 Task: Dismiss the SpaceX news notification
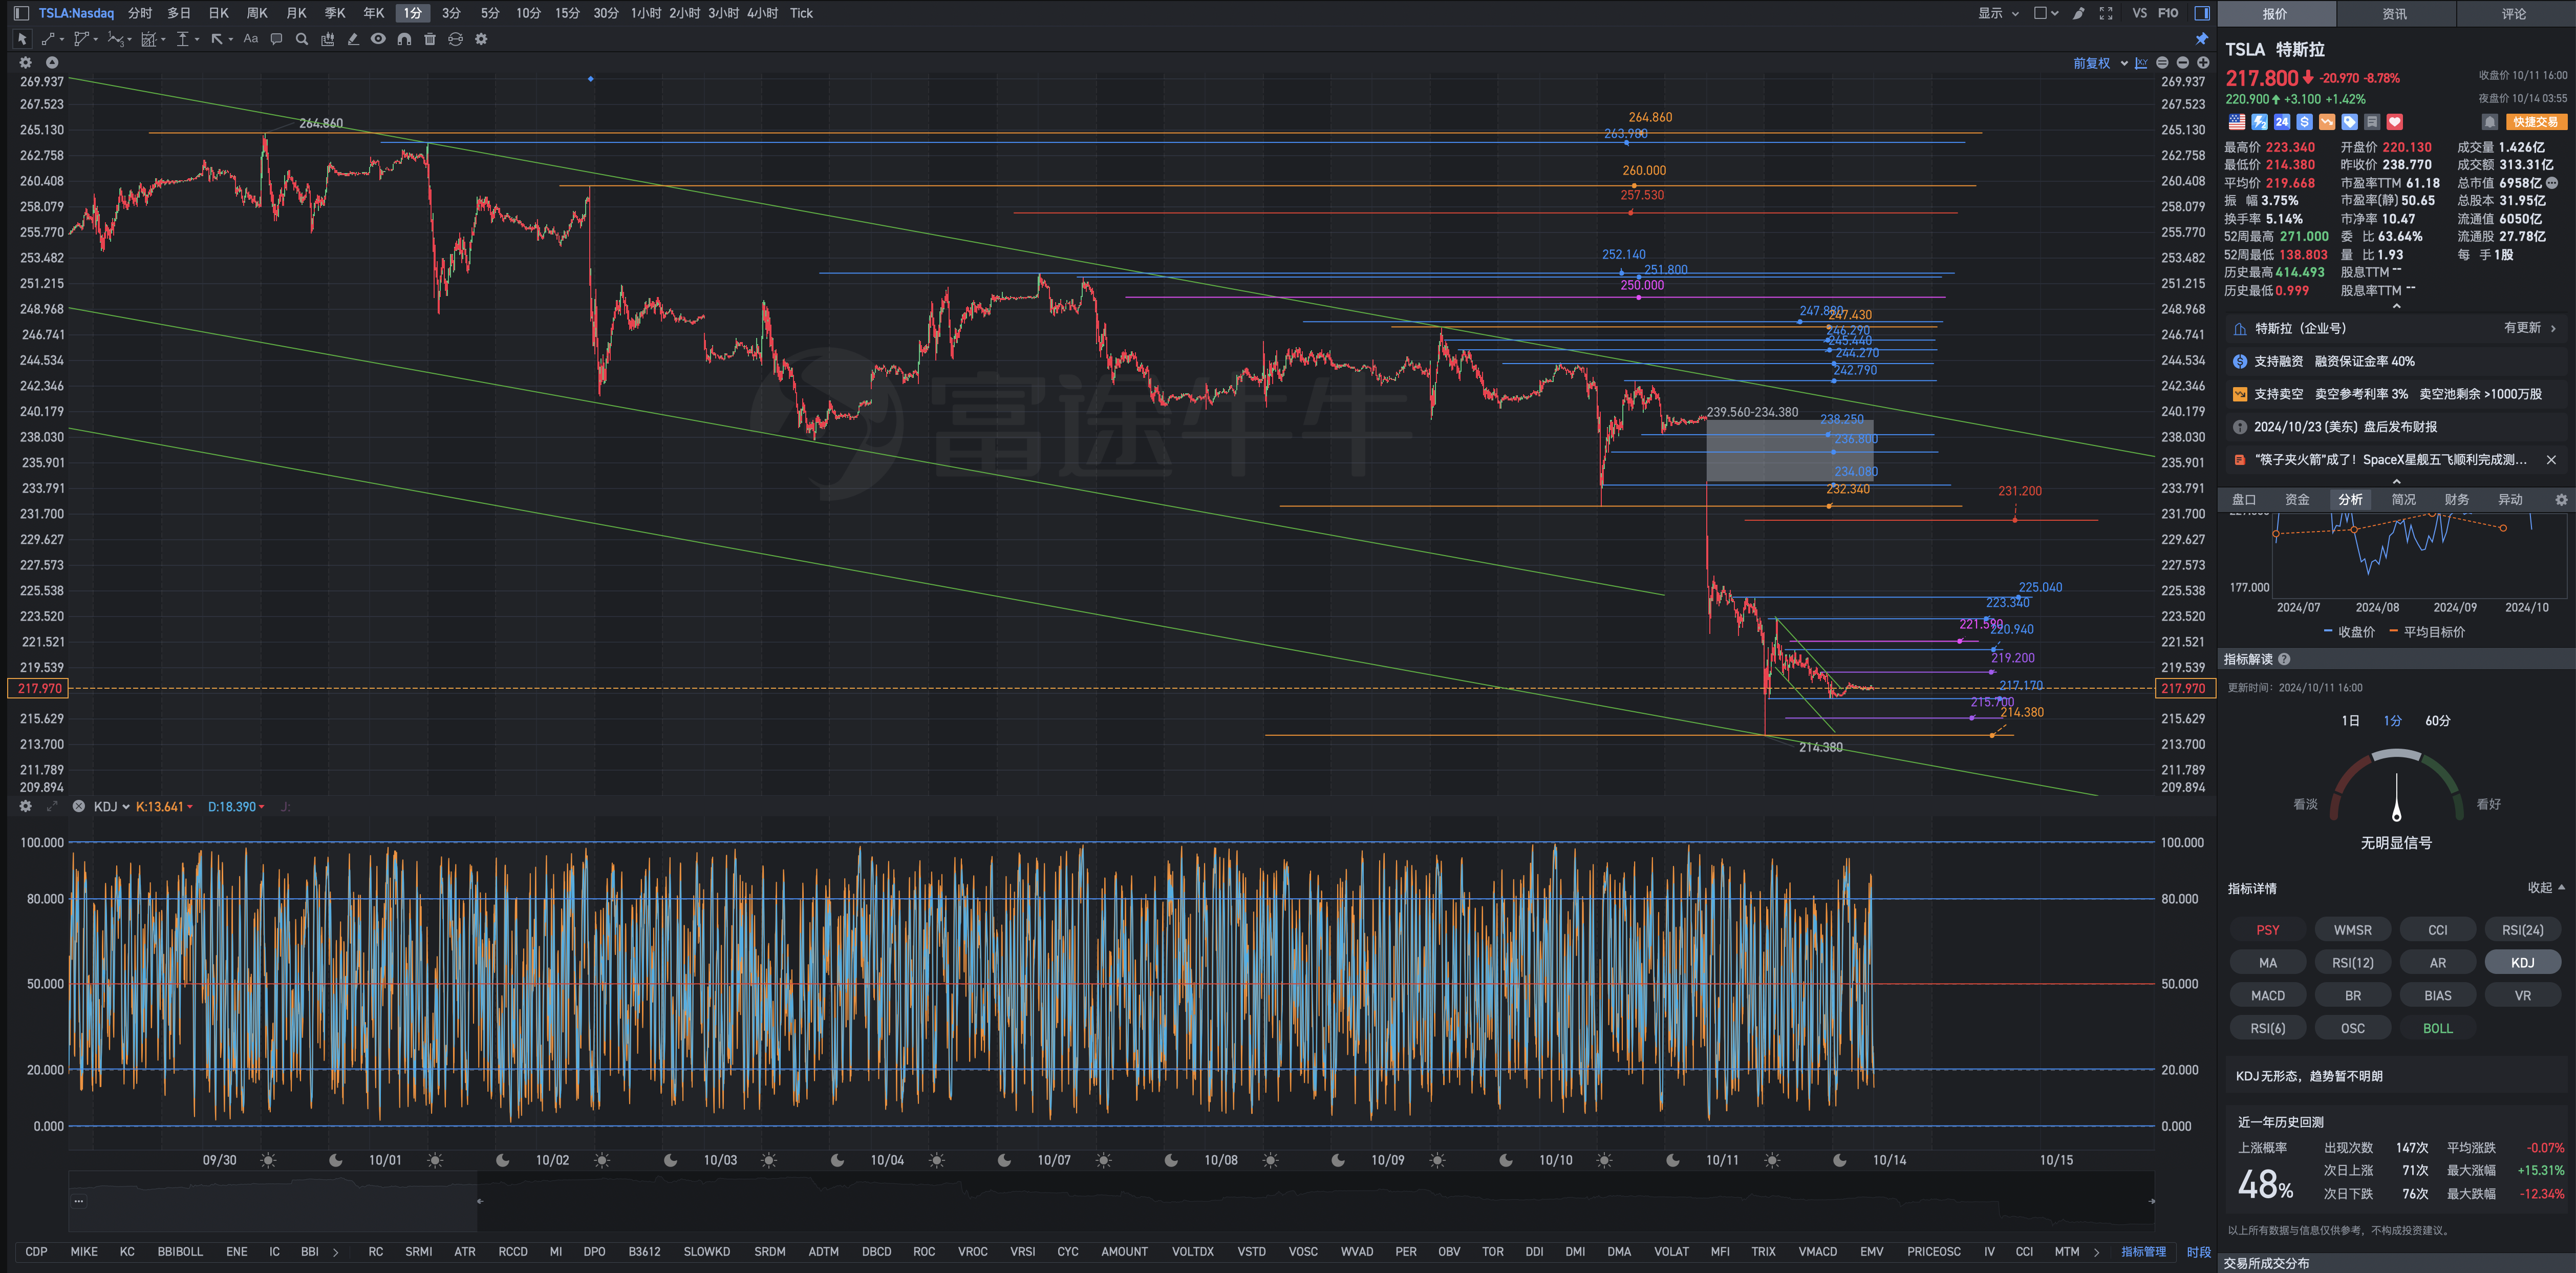[2551, 460]
